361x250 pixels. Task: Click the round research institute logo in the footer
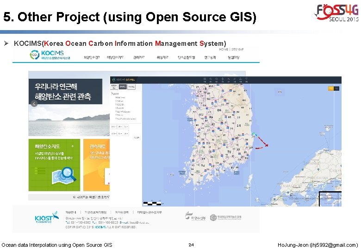tap(226, 217)
